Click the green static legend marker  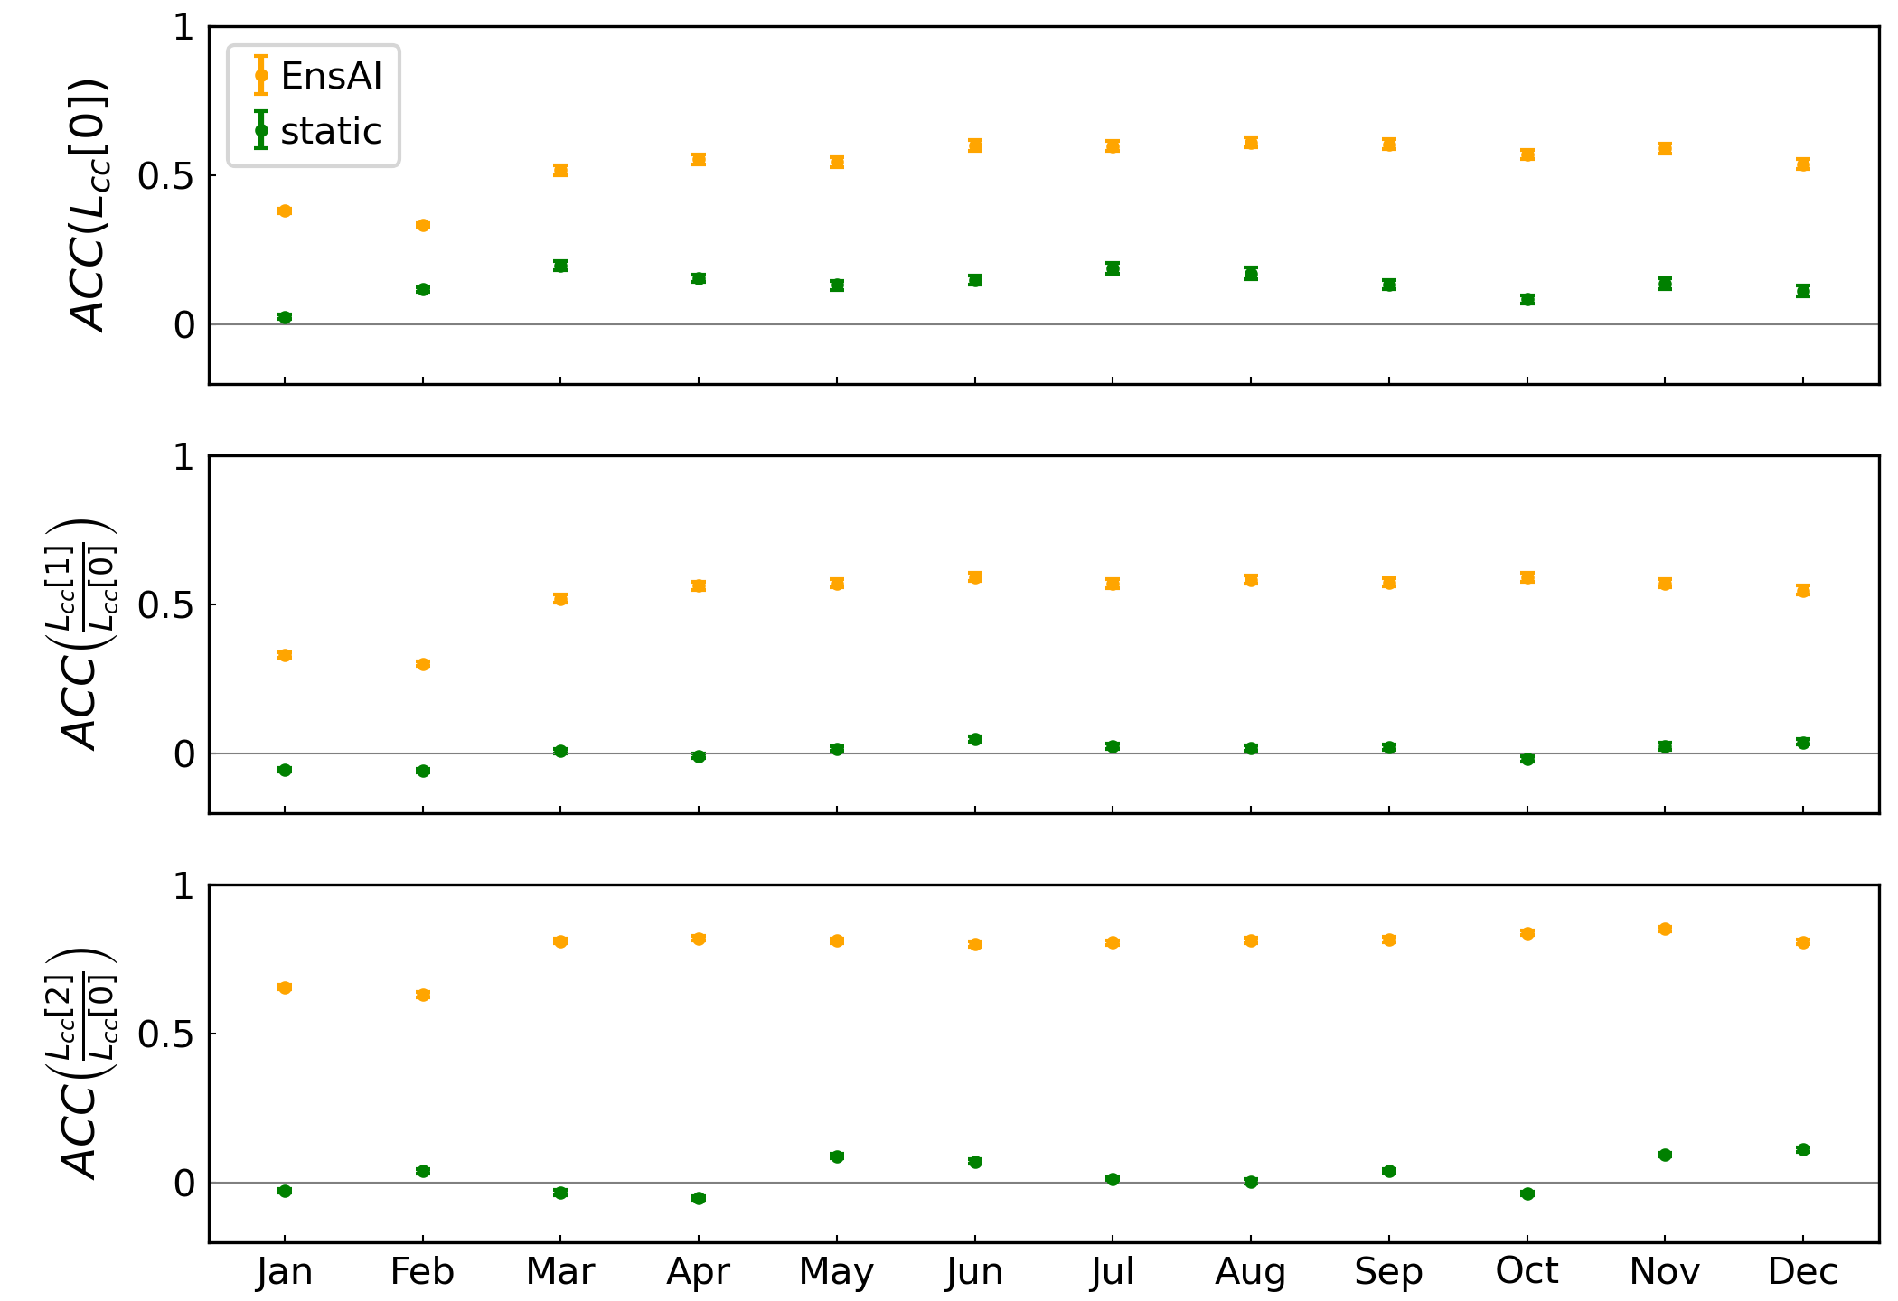pyautogui.click(x=261, y=131)
